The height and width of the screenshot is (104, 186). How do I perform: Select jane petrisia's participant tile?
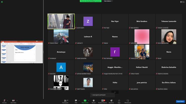click(142, 83)
